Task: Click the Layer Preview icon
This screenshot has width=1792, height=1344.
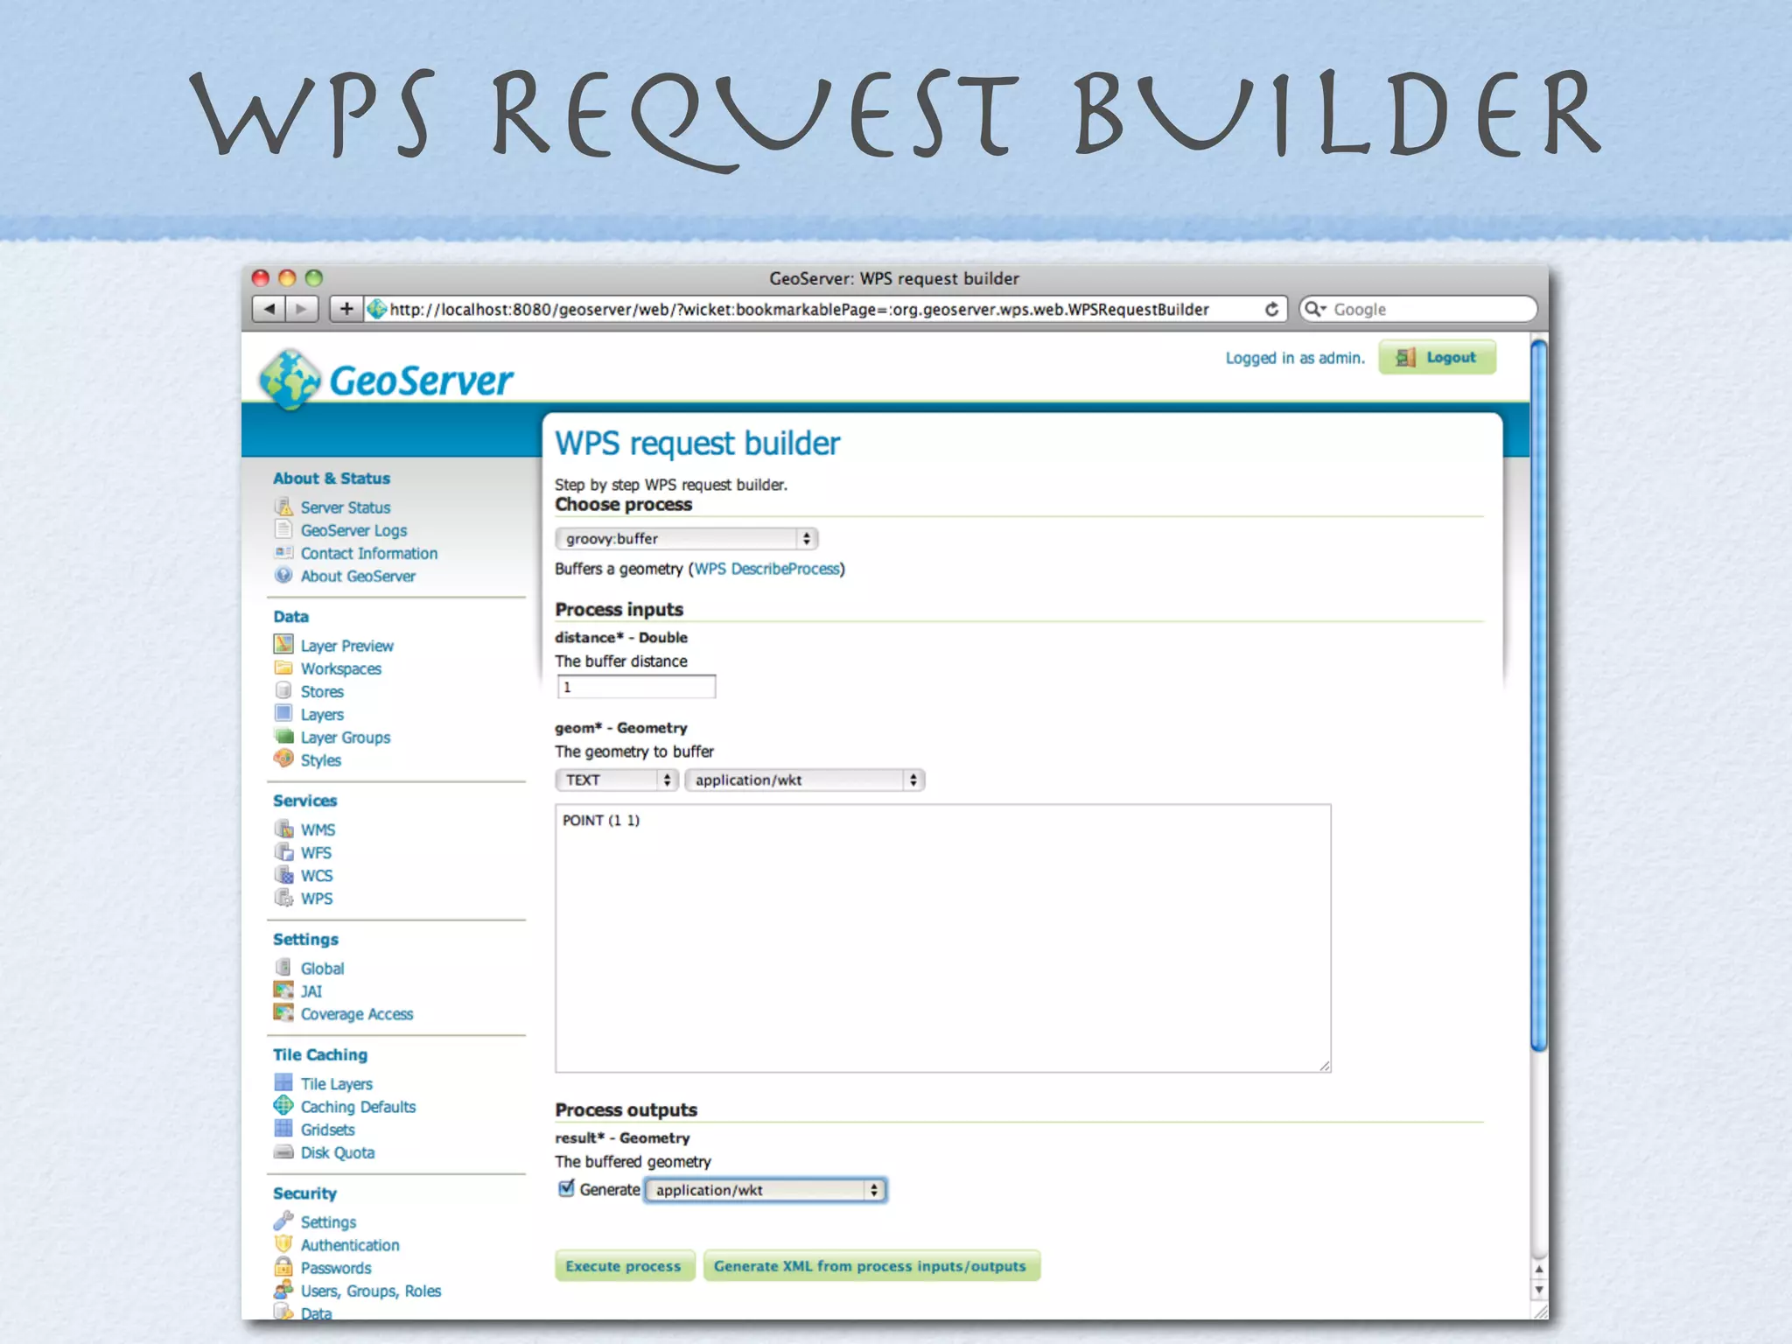Action: [x=283, y=645]
